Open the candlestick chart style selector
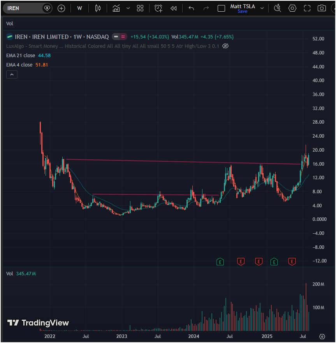336x343 pixels. [x=98, y=9]
